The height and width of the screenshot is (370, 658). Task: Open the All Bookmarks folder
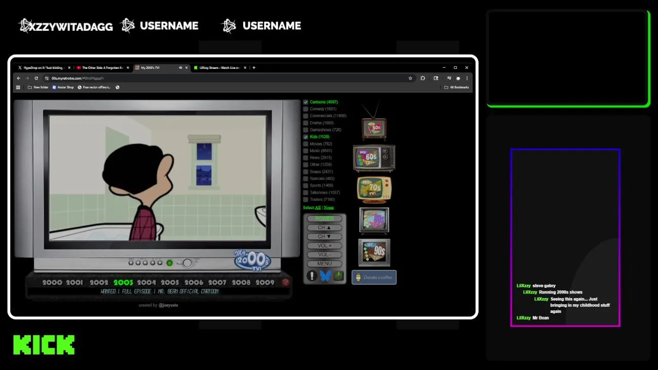pos(456,87)
